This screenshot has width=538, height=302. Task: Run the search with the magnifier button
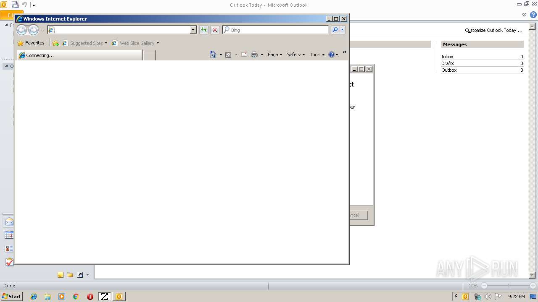335,30
